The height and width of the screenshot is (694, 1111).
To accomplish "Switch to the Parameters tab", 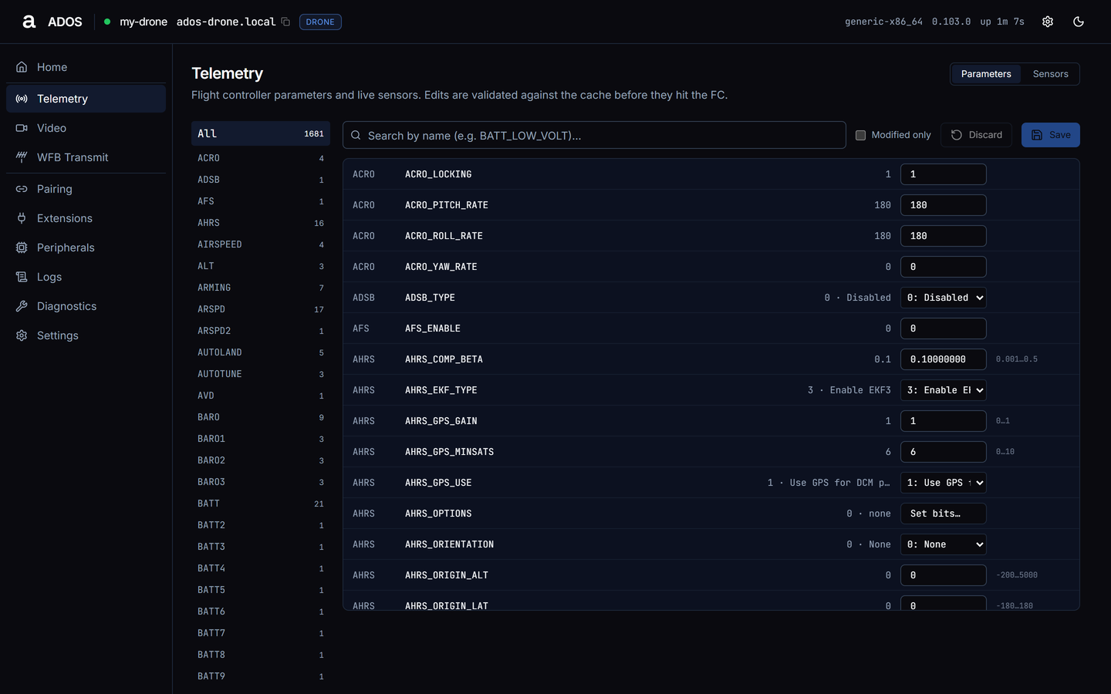I will point(986,74).
